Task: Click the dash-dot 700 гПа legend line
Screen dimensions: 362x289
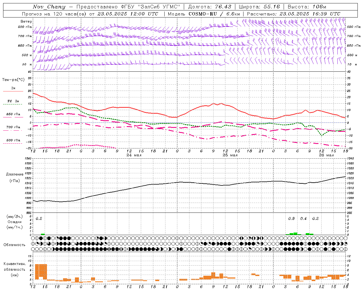Action: coord(13,130)
